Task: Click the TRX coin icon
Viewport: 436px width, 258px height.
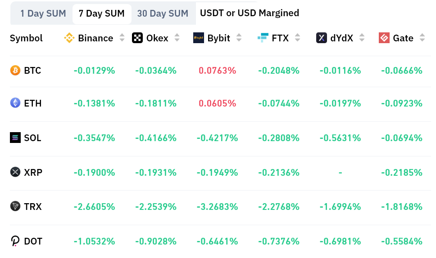Action: coord(15,206)
